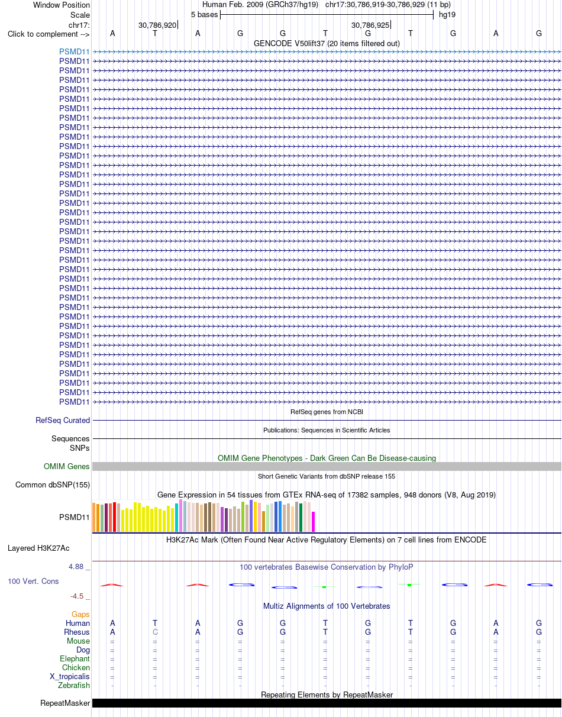Click the RepeatMasker track label
Image resolution: width=562 pixels, height=717 pixels.
65,703
